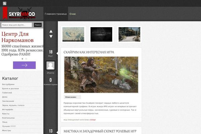Click the warrior screenshot in the article
This screenshot has height=134, width=201.
point(101,75)
